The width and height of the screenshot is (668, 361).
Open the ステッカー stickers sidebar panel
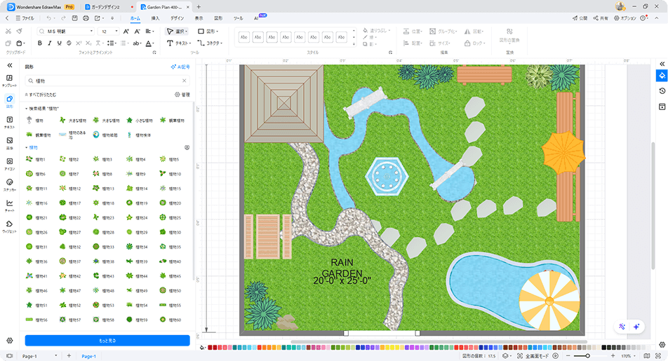coord(9,184)
